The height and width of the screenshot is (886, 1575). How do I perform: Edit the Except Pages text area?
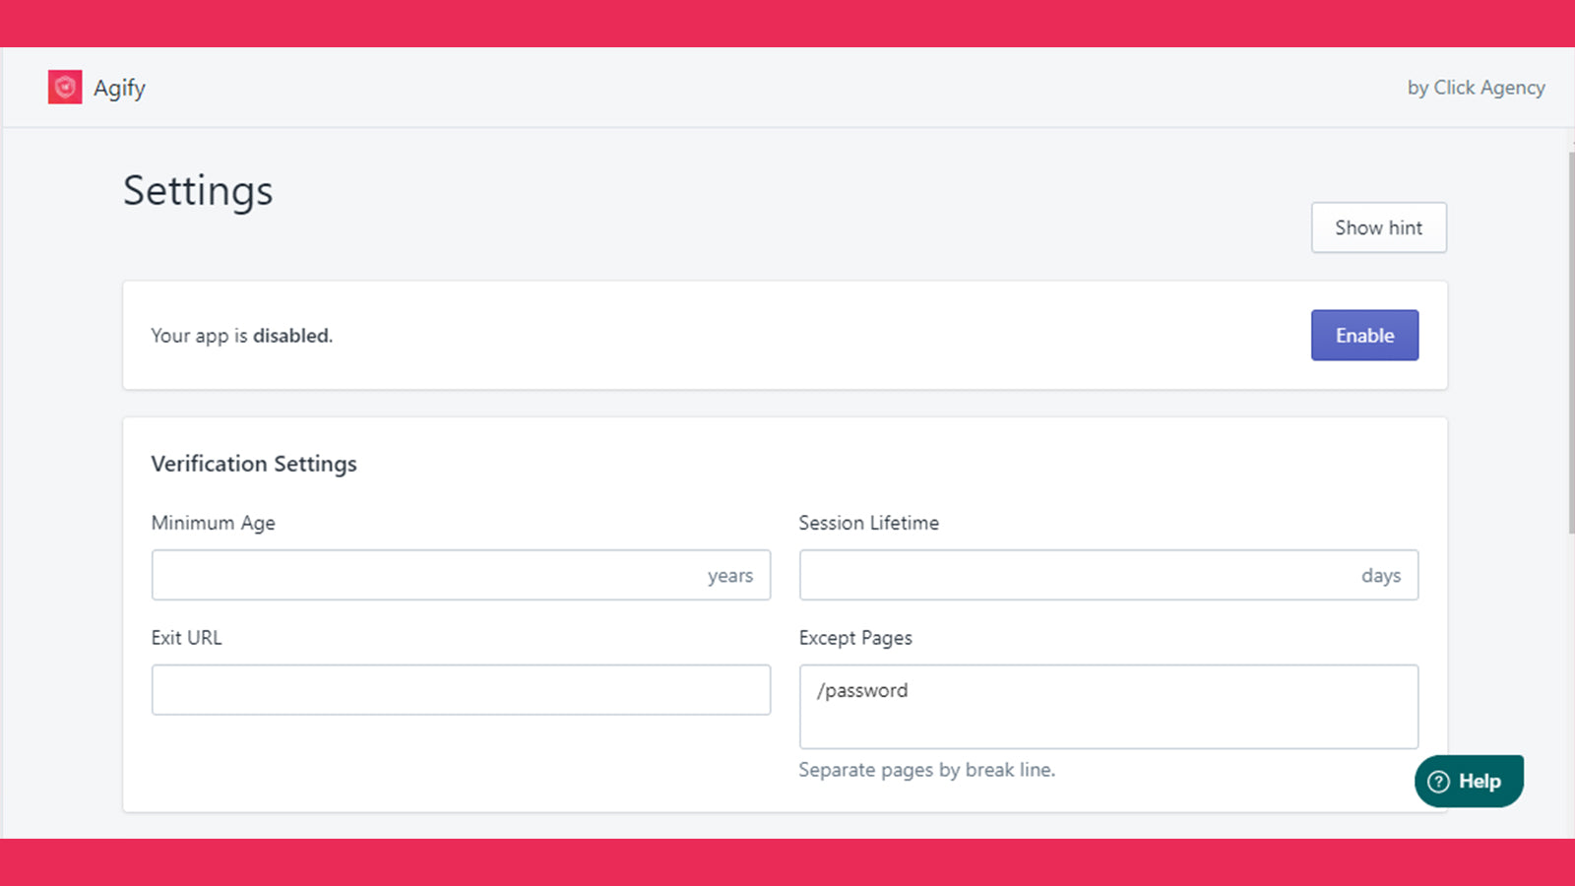click(1108, 707)
